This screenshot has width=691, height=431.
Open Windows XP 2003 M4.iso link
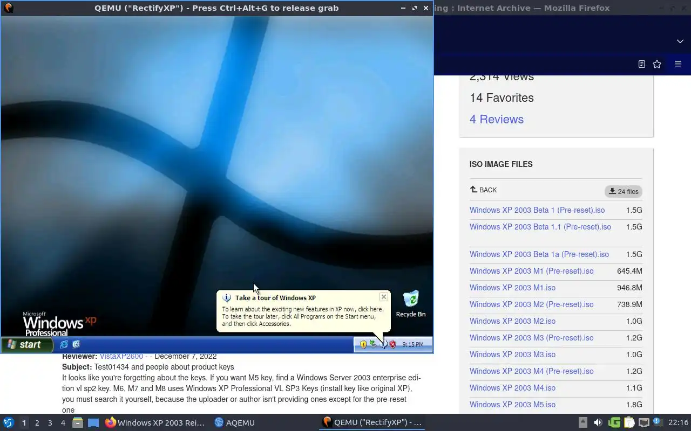pyautogui.click(x=512, y=388)
